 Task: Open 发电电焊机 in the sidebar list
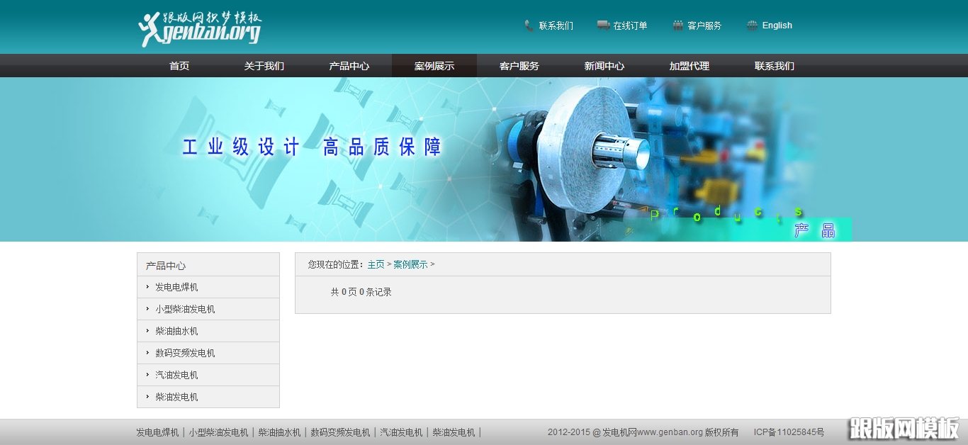(176, 287)
